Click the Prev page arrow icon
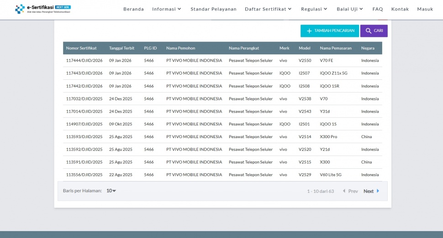 click(344, 191)
